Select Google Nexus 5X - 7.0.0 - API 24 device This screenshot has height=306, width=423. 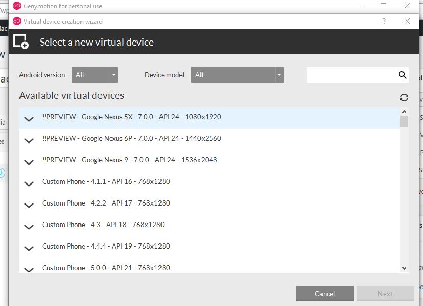209,117
